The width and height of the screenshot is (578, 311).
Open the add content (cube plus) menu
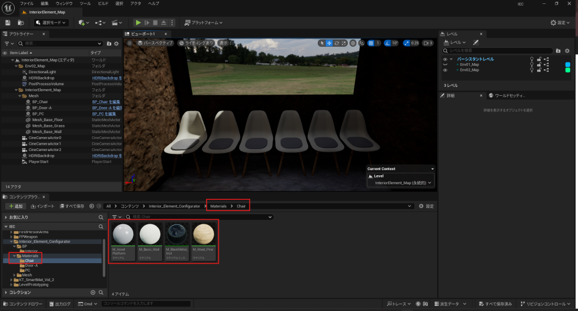[x=82, y=23]
